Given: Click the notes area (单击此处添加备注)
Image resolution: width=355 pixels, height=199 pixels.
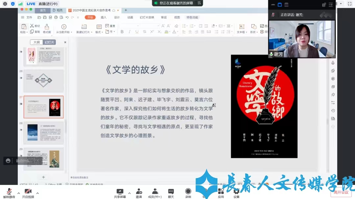Looking at the screenshot, I should coord(79,178).
